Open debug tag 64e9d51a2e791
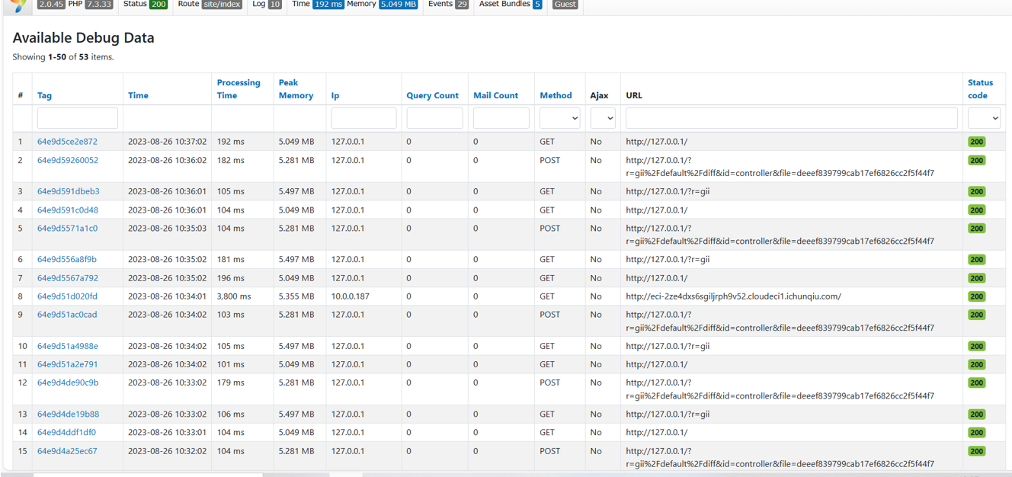Viewport: 1012px width, 477px height. click(x=68, y=365)
